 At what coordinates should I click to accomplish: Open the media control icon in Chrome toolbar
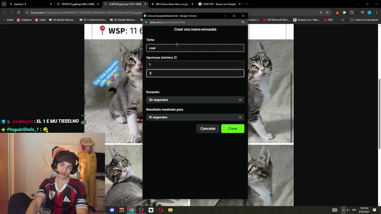point(362,12)
